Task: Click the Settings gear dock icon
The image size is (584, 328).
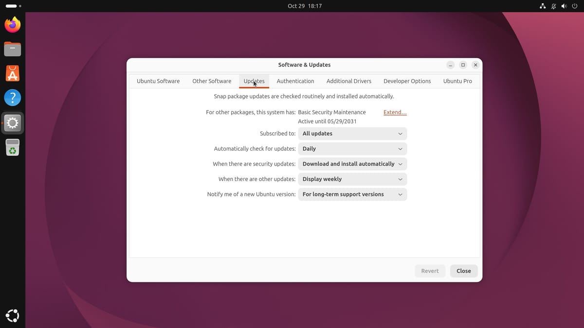Action: coord(13,123)
